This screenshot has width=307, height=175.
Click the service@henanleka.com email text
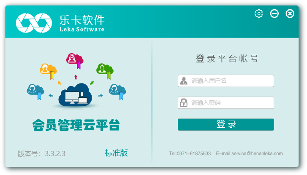click(x=257, y=153)
